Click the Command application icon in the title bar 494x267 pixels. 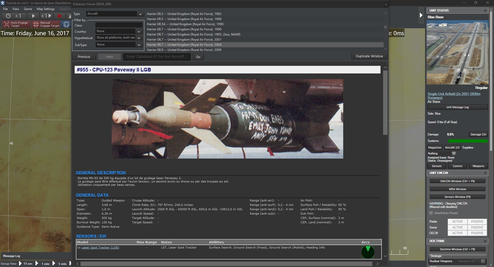(3, 3)
